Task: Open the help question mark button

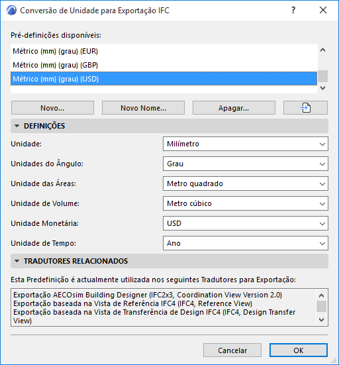Action: [x=293, y=10]
